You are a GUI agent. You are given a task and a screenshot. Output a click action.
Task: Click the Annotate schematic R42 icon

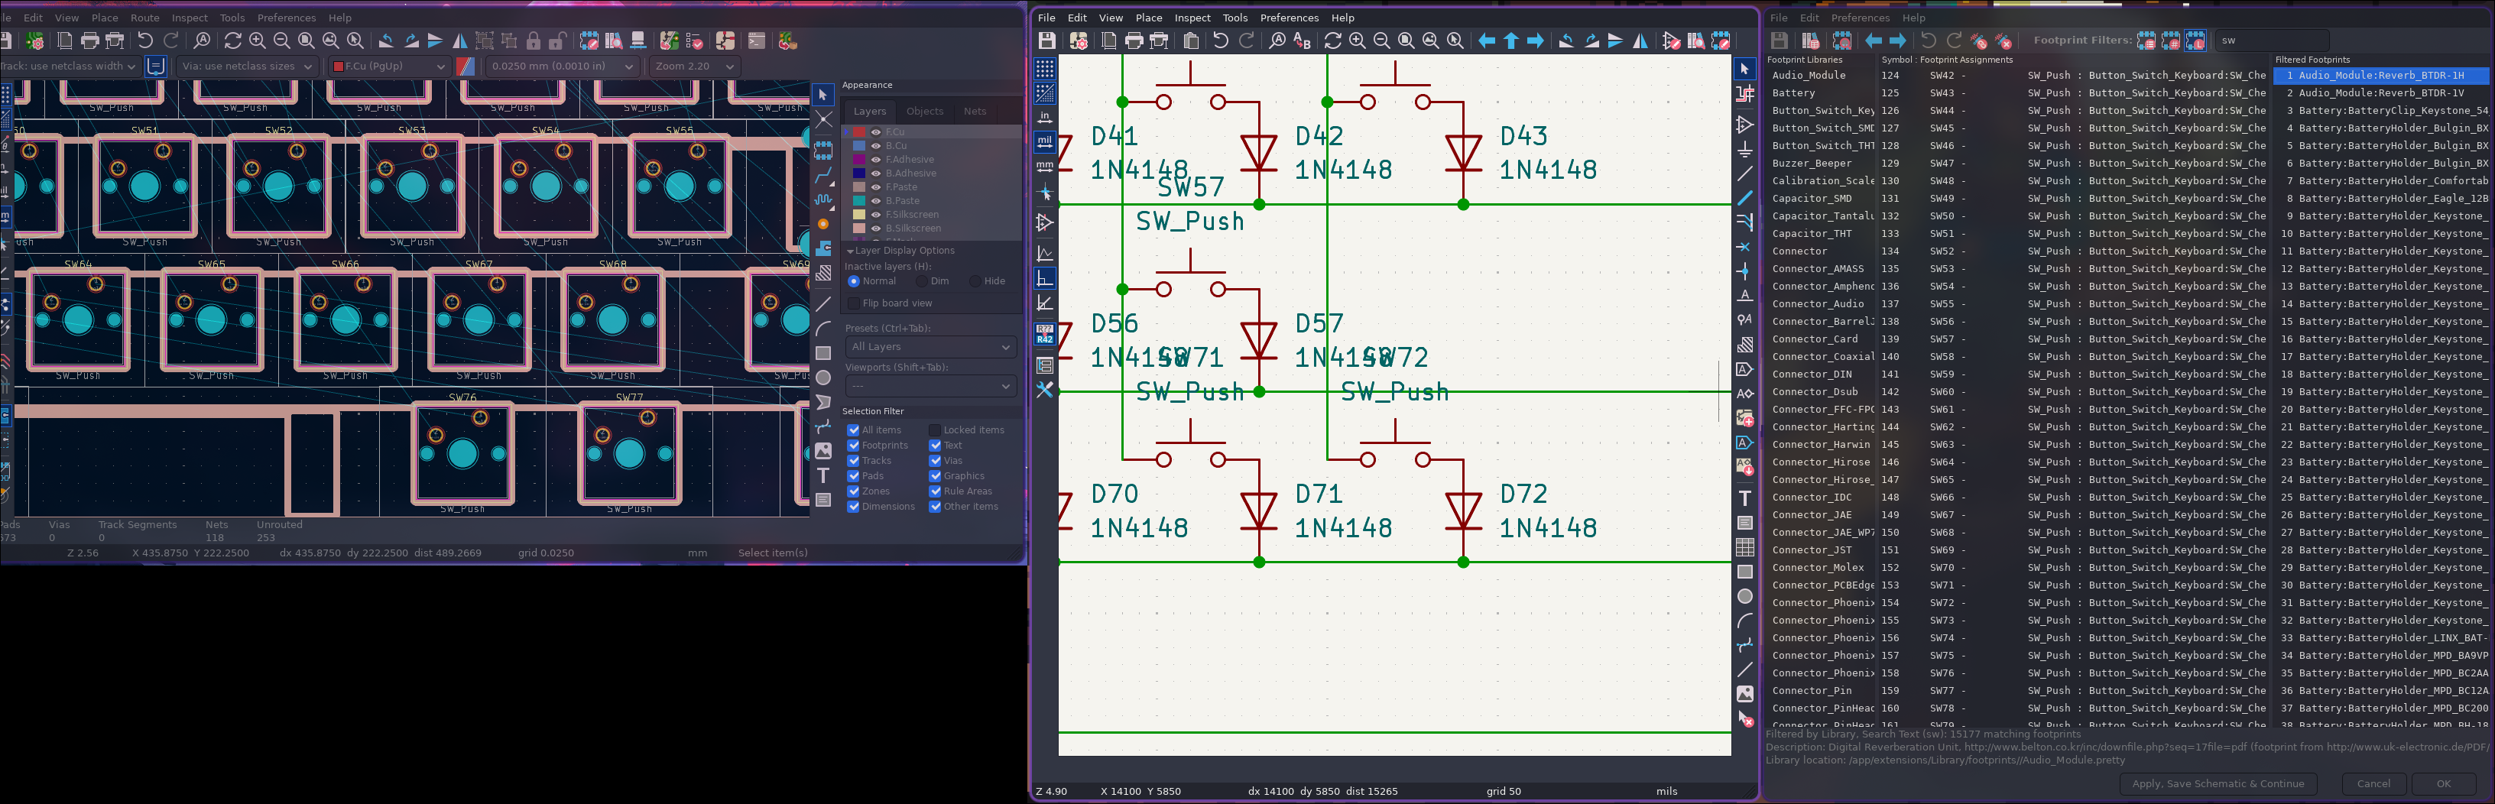pyautogui.click(x=1045, y=336)
